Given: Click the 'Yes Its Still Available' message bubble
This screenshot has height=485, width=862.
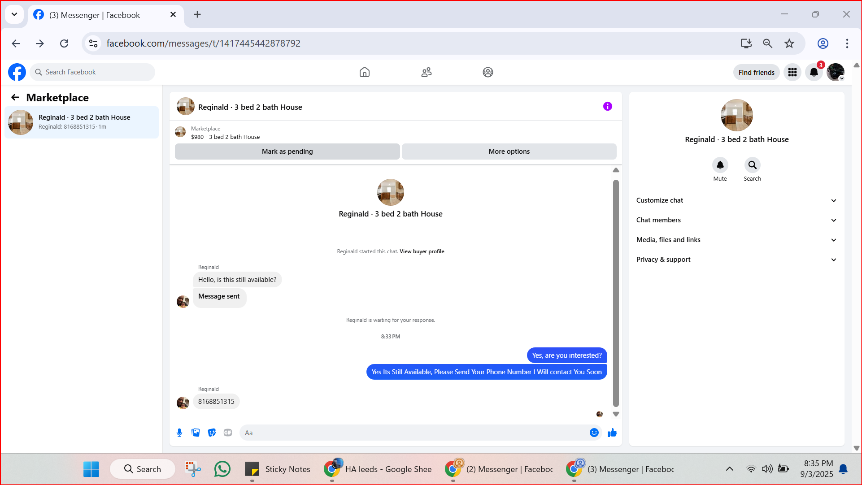Looking at the screenshot, I should [487, 372].
